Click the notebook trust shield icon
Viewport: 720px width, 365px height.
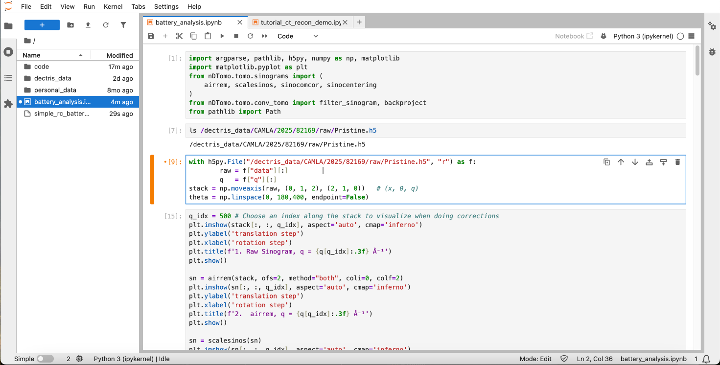tap(564, 359)
